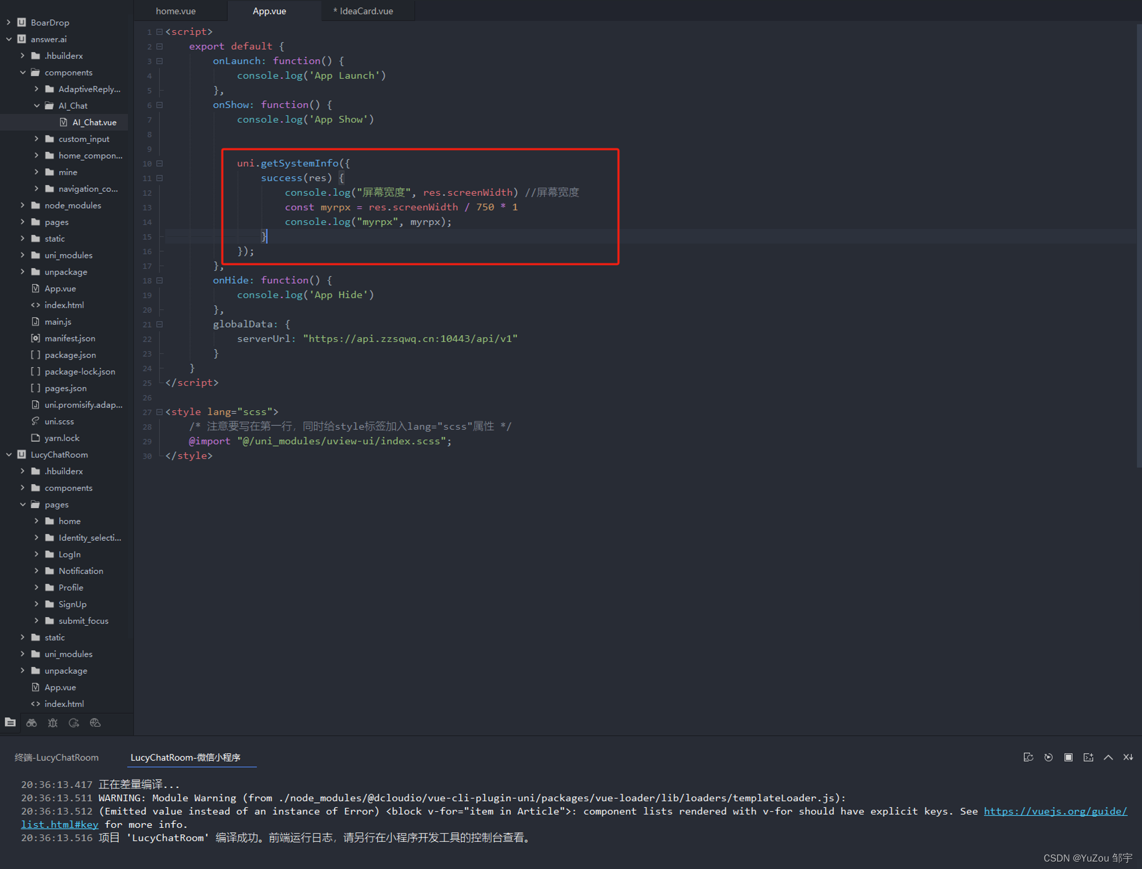
Task: Maximize console with the up chevron
Action: [x=1108, y=757]
